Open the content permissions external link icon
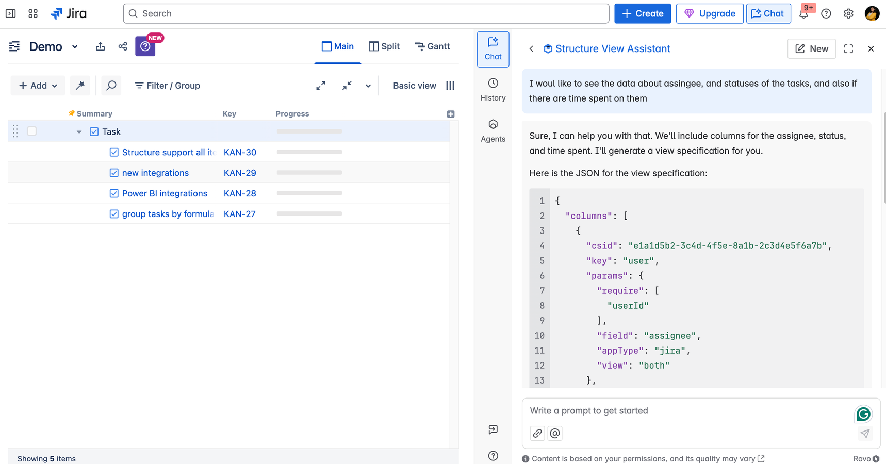The width and height of the screenshot is (886, 464). 761,459
